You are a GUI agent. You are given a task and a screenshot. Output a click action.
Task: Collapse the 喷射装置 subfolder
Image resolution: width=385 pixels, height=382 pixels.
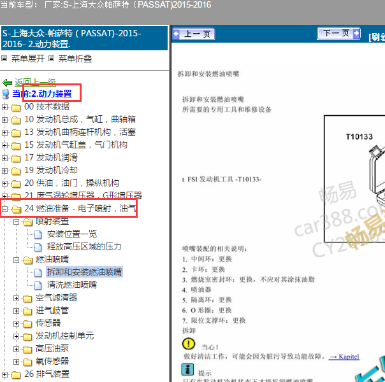pos(16,222)
